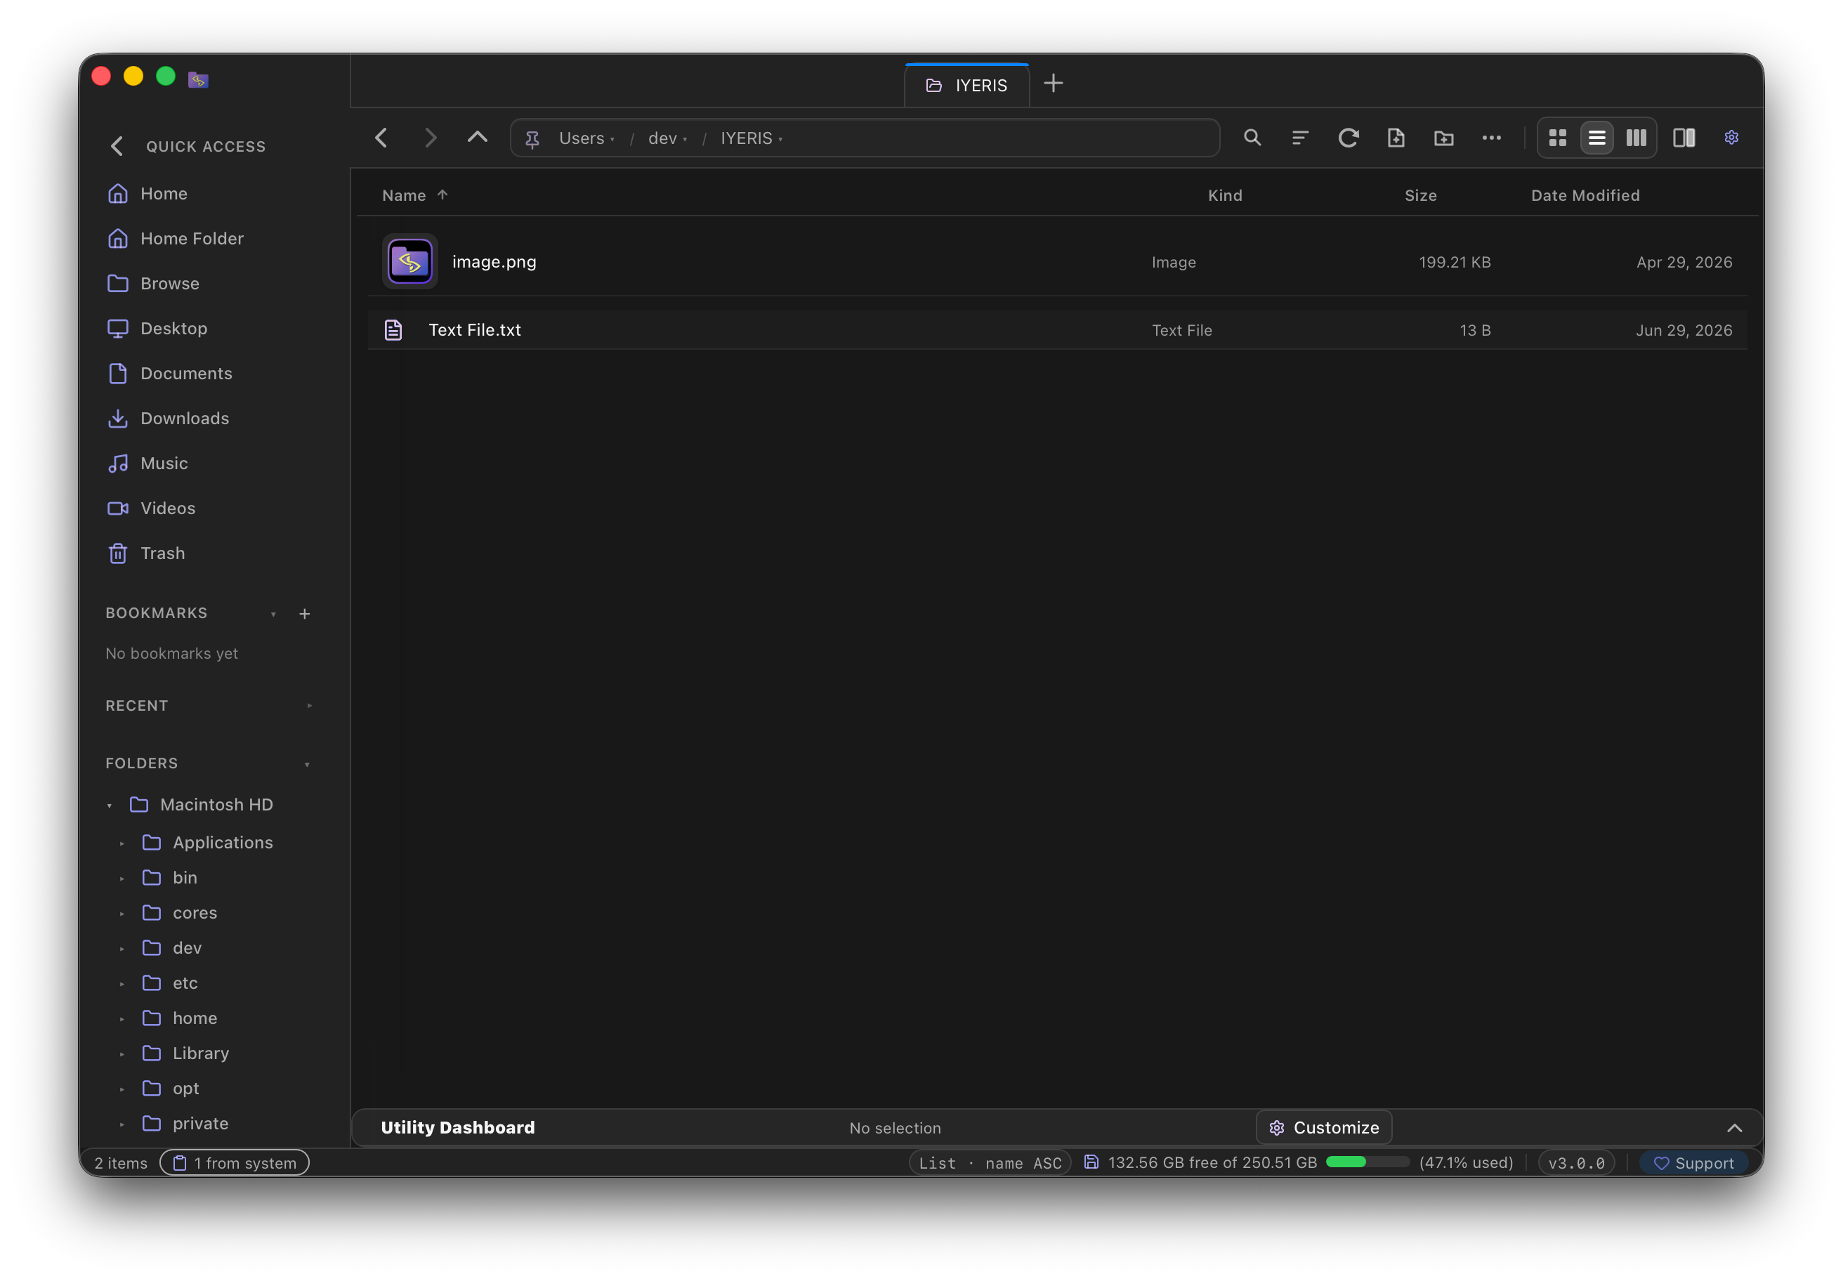Go up one directory level

[478, 138]
